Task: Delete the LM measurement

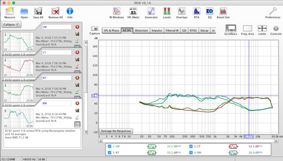Action: point(77,27)
